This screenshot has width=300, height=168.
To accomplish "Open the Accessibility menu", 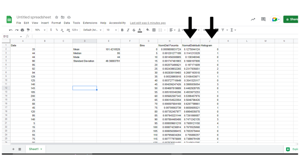I will (117, 23).
